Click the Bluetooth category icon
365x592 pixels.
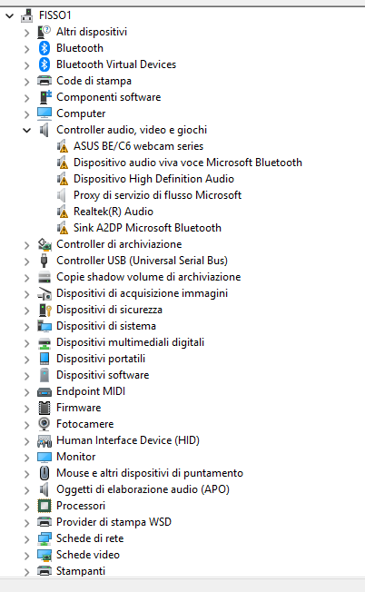[x=44, y=48]
